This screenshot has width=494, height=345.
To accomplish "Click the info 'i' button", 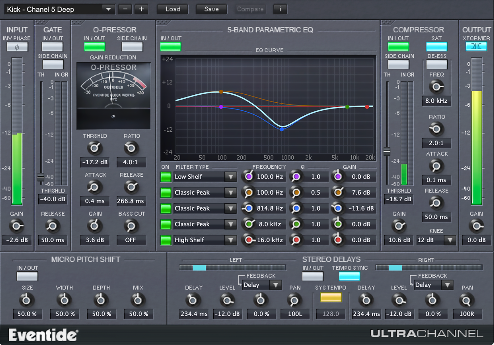I will tap(280, 9).
